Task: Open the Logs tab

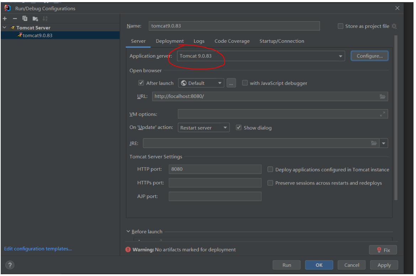Action: 199,41
